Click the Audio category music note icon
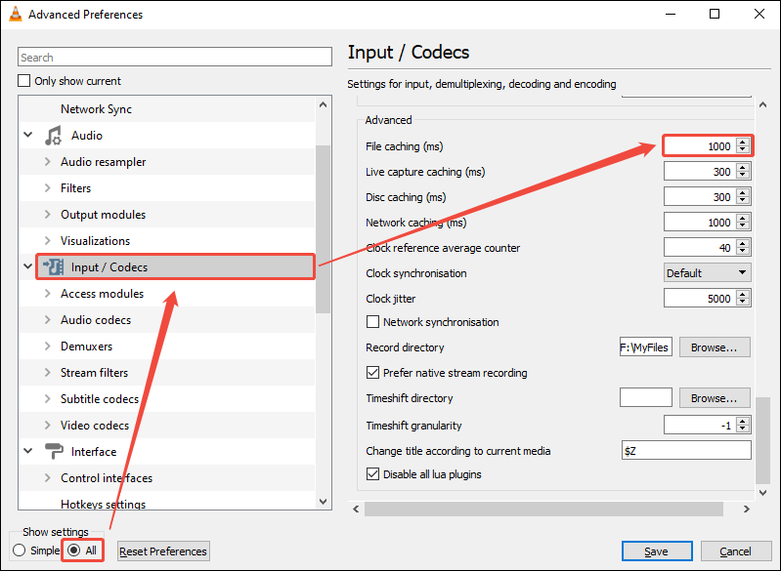 53,136
